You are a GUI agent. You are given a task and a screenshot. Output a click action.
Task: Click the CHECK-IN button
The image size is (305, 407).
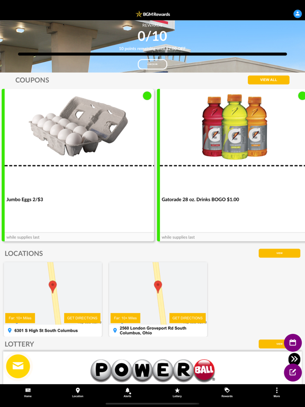[x=152, y=64]
